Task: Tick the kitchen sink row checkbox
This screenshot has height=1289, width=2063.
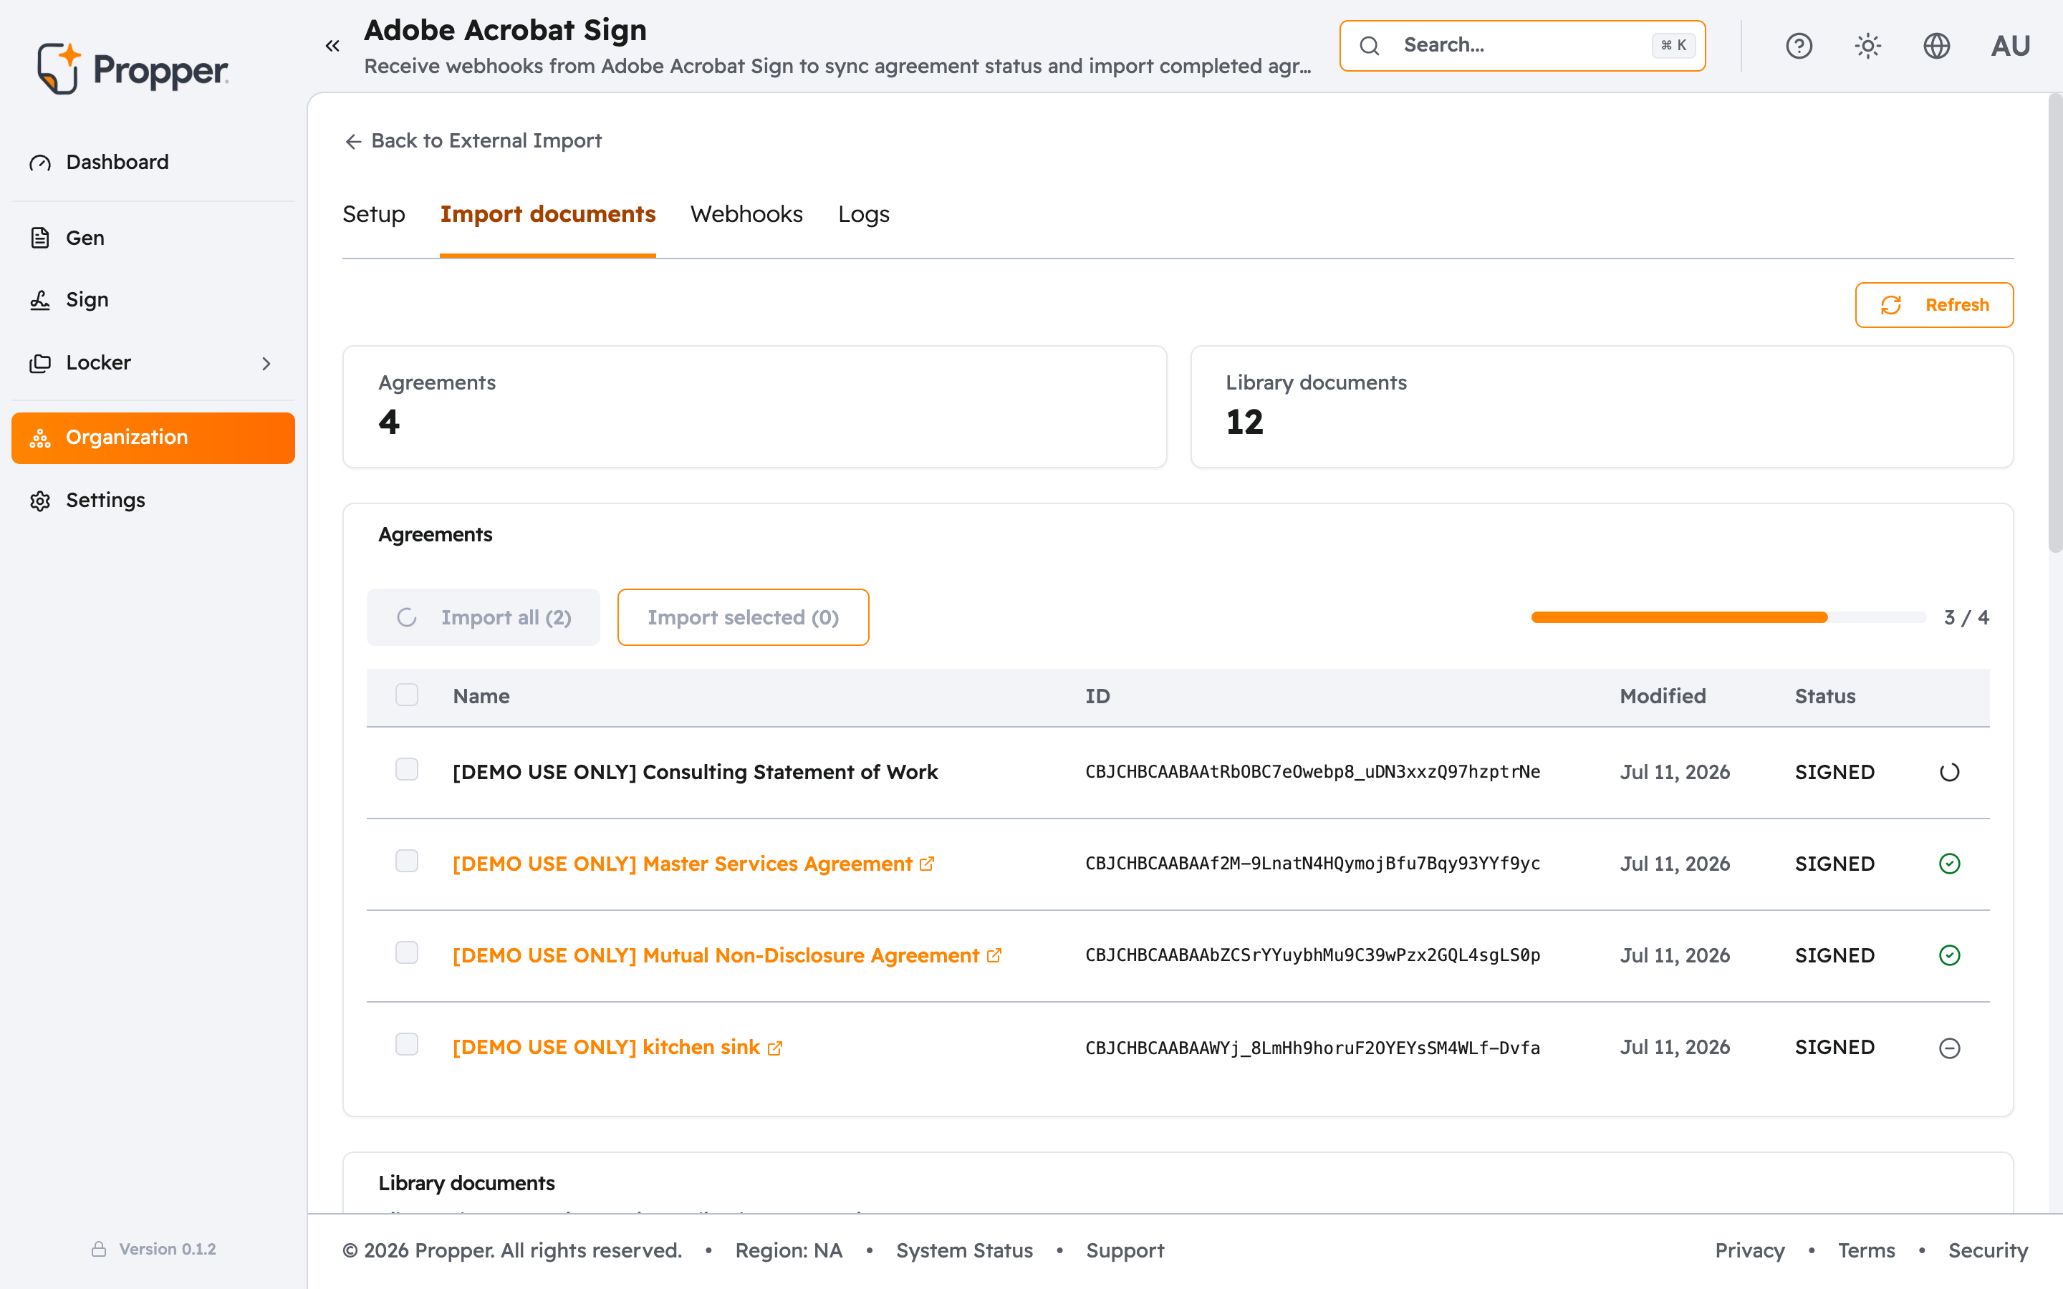Action: (x=407, y=1046)
